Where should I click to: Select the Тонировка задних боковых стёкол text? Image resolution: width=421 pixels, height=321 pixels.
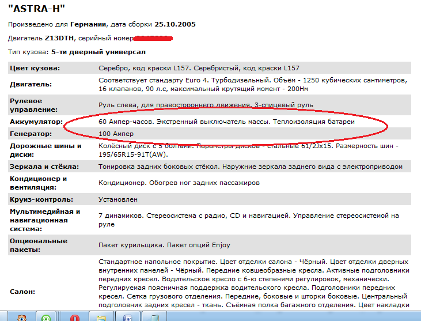pos(158,167)
